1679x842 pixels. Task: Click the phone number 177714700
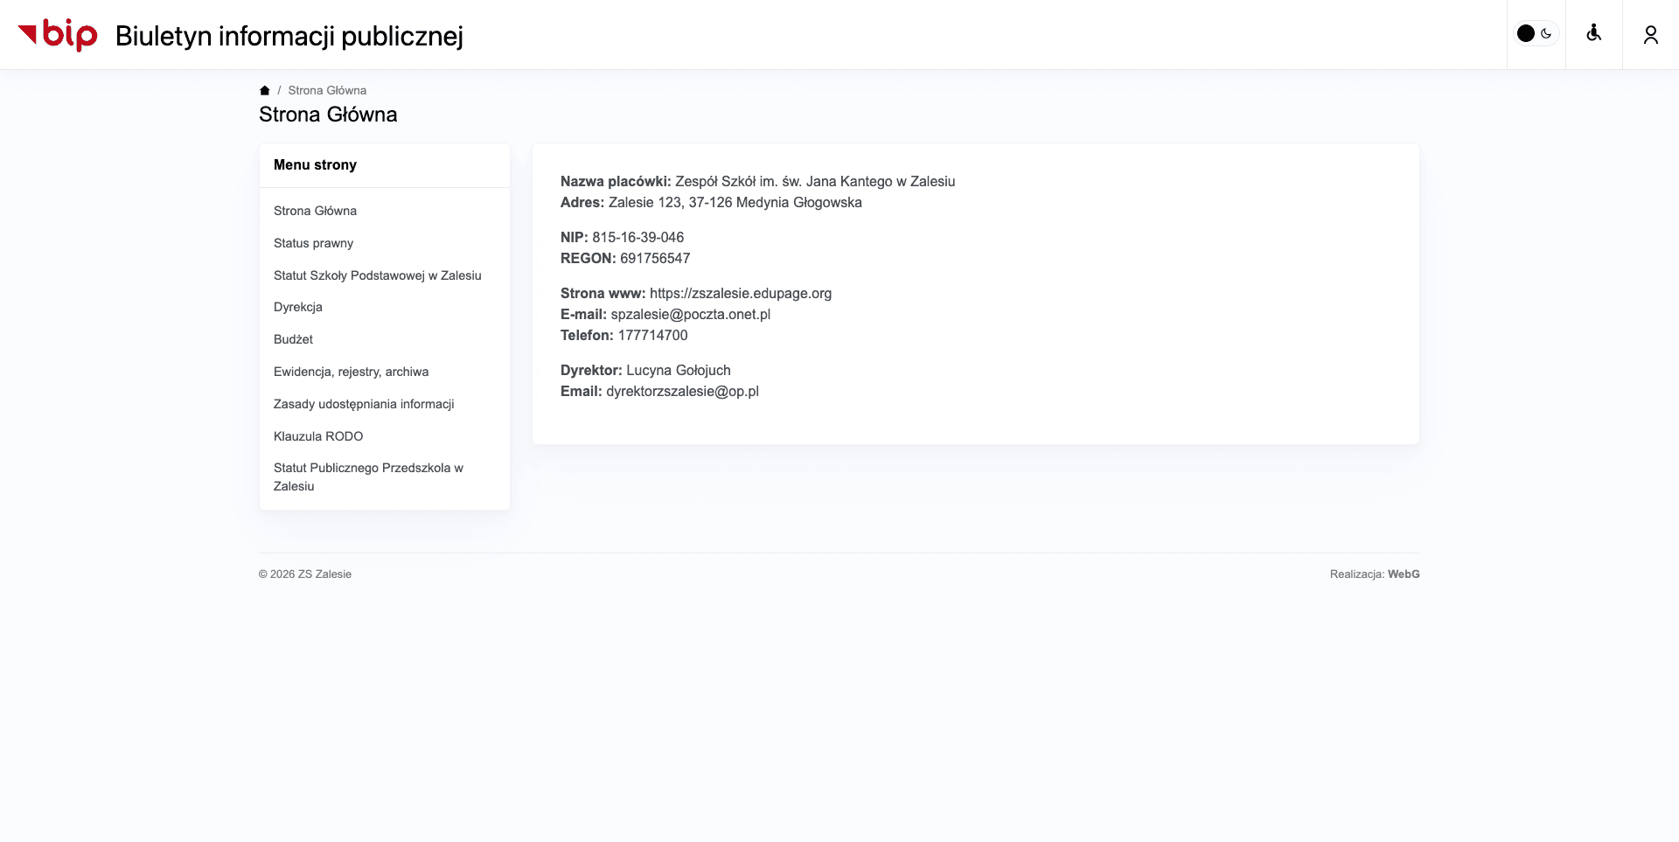(652, 335)
